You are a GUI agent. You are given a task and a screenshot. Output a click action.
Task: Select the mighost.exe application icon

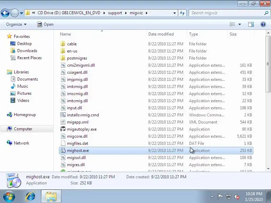point(63,151)
